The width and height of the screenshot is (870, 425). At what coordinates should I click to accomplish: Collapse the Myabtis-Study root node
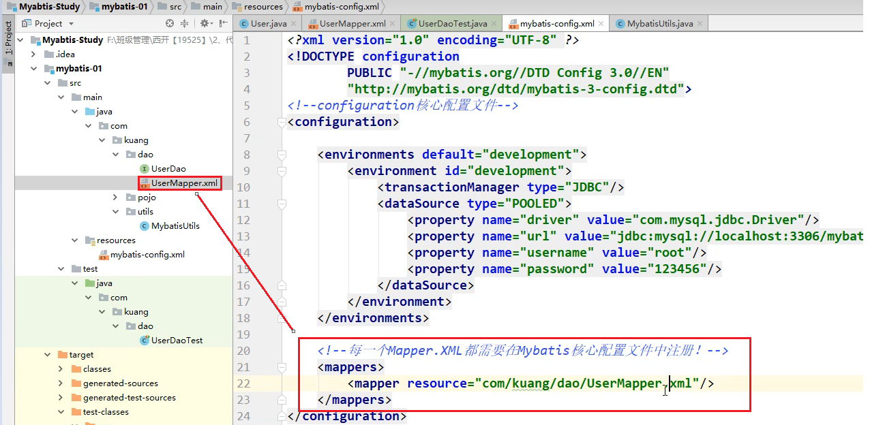(20, 40)
